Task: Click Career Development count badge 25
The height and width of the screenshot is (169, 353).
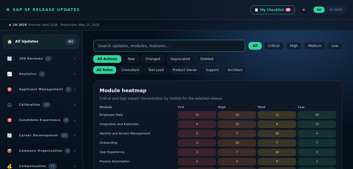Action: tap(65, 136)
